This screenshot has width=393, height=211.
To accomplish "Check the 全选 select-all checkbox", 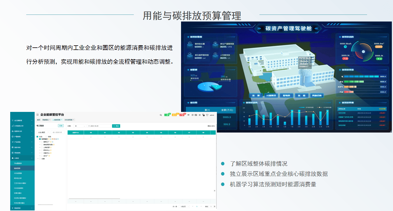I will (x=37, y=137).
